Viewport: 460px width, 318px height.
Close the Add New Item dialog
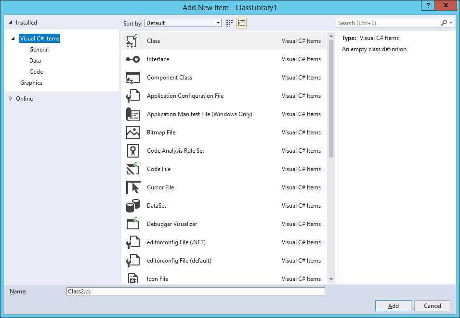pyautogui.click(x=446, y=5)
